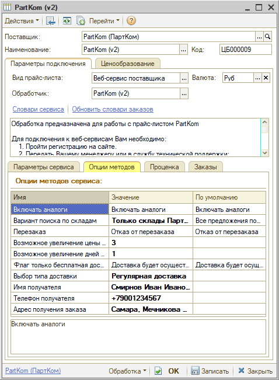Switch to Параметры сервиса tab

pos(44,167)
